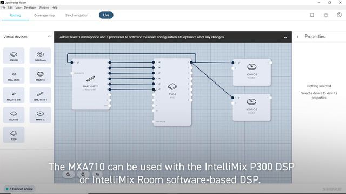The image size is (346, 194).
Task: Click MXN5-C-1 input port 1
Action: click(x=233, y=63)
